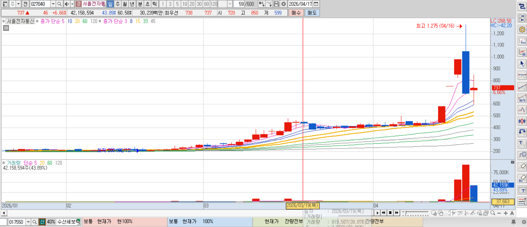Open the calendar picker beside 2026/04/17
The height and width of the screenshot is (227, 527).
(x=316, y=4)
